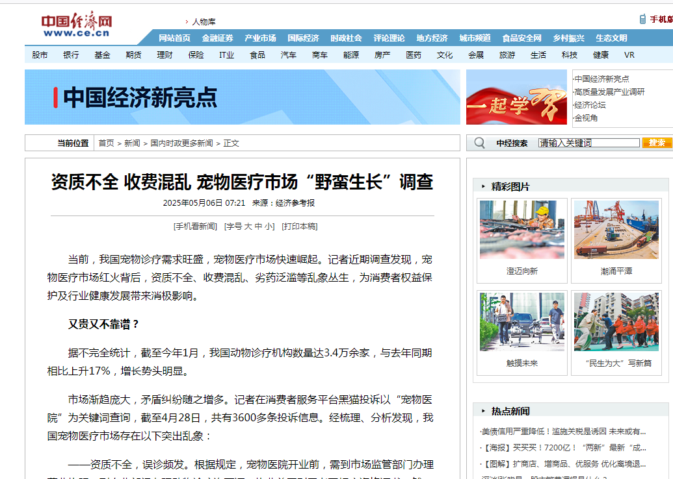Select 保险 in the sub navigation

[x=196, y=55]
